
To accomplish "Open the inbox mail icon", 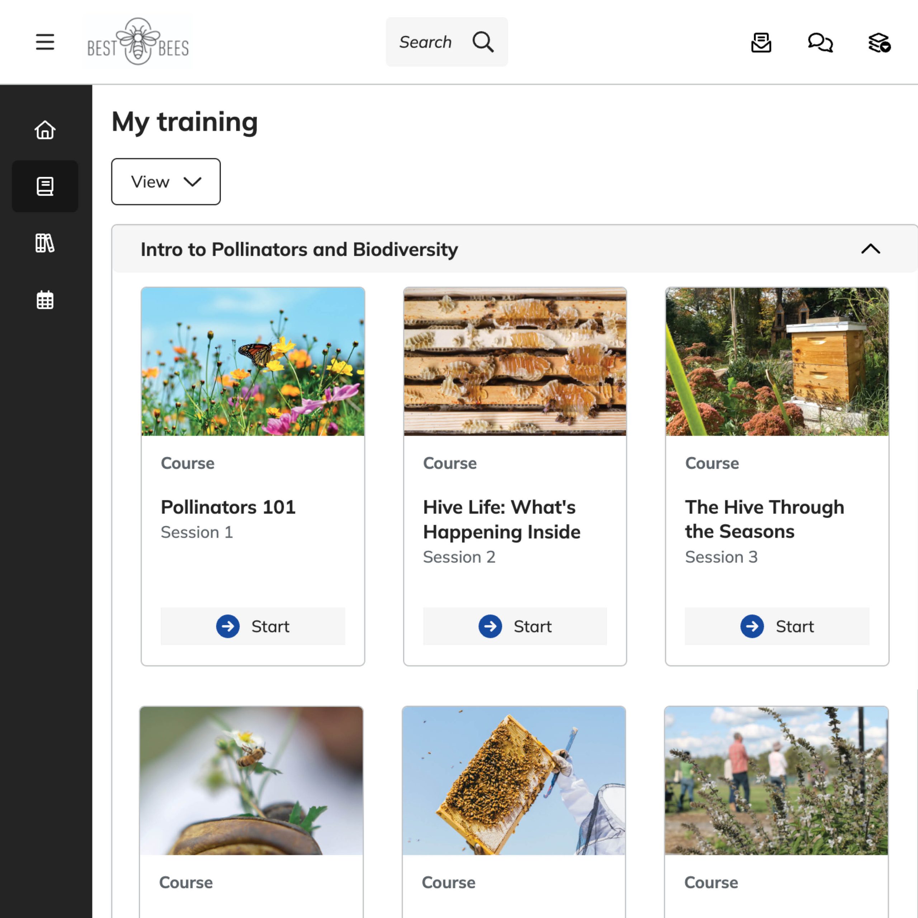I will click(x=761, y=42).
